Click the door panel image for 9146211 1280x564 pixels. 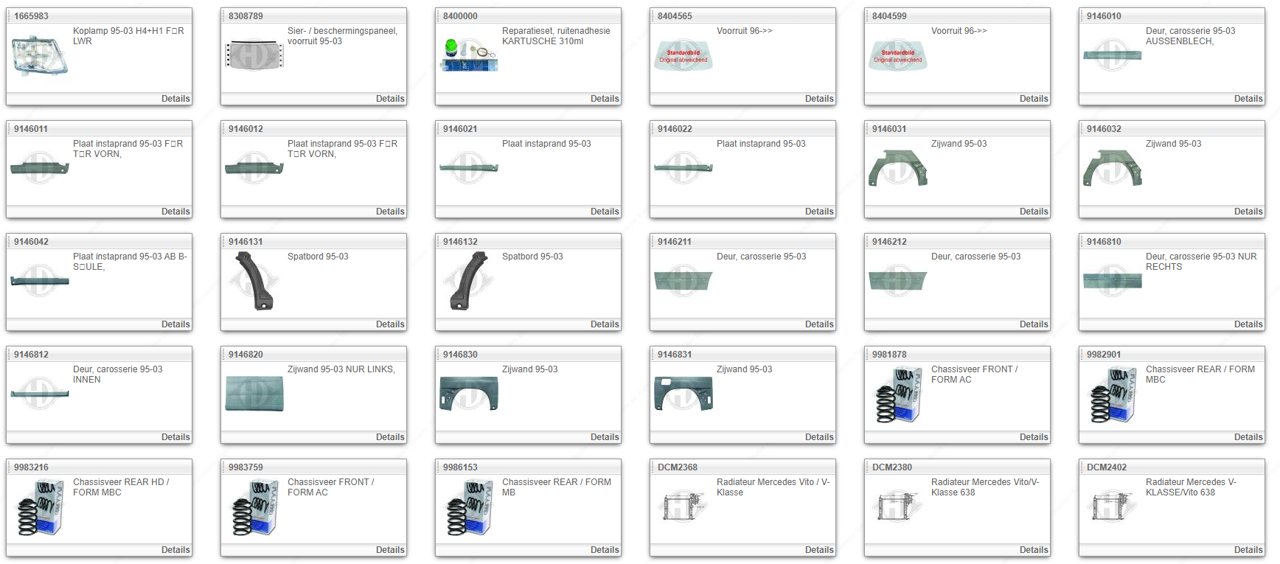click(x=684, y=281)
